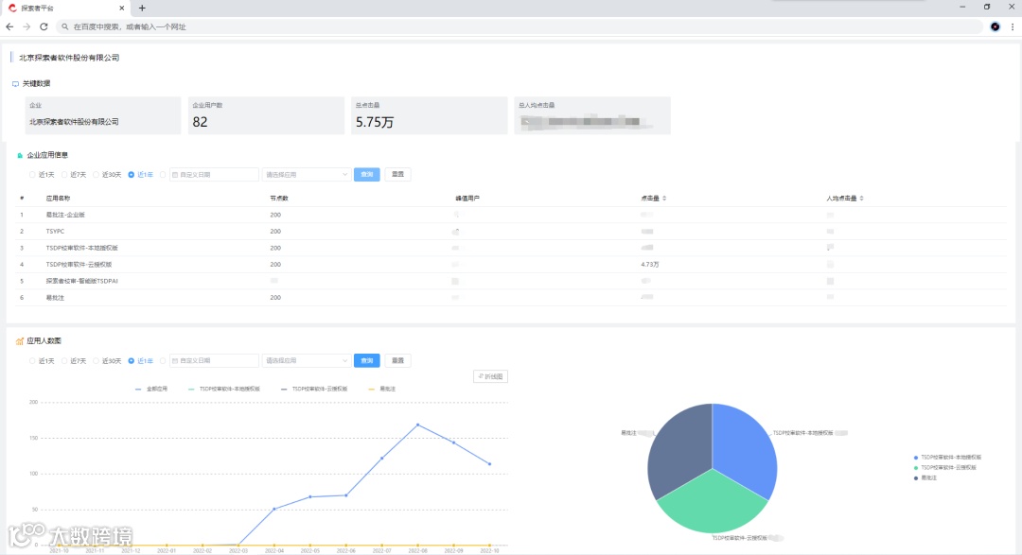Toggle TSDP校审软件-本地授权版 in pie chart legend
Image resolution: width=1022 pixels, height=555 pixels.
click(947, 458)
